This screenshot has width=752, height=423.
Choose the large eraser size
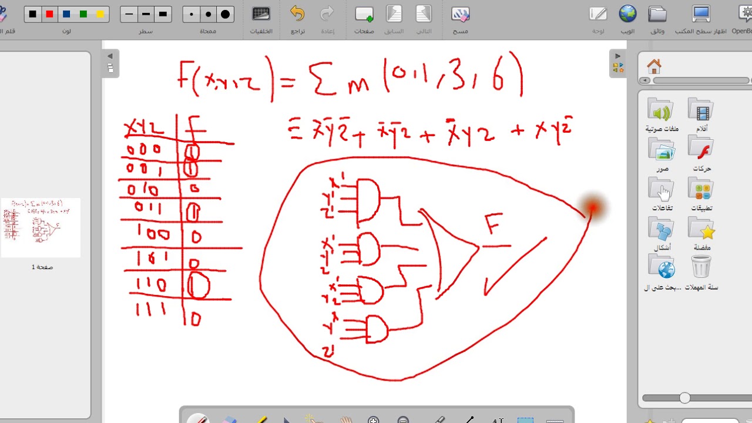(226, 15)
